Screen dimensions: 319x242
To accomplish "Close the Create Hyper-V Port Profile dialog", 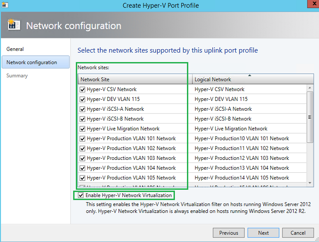I will 314,4.
